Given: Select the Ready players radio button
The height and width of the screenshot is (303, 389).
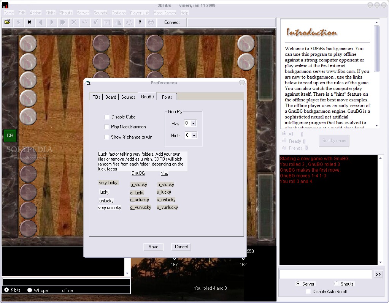Looking at the screenshot, I should click(x=284, y=141).
